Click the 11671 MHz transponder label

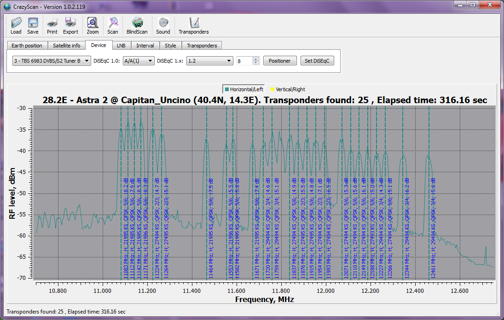[x=257, y=228]
